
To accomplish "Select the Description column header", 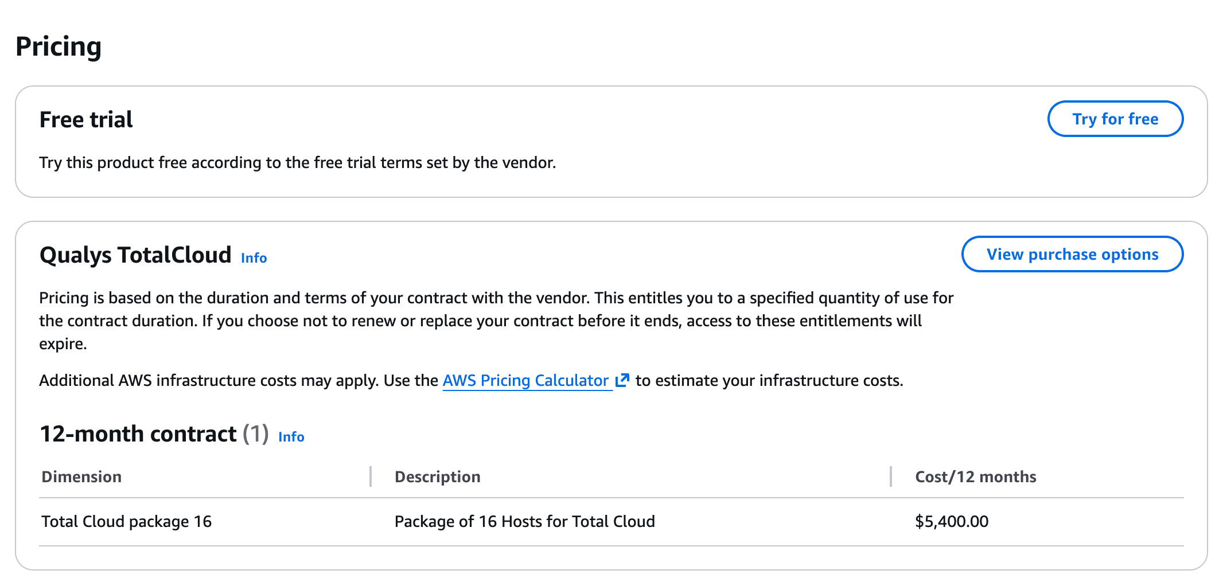I will pyautogui.click(x=437, y=477).
